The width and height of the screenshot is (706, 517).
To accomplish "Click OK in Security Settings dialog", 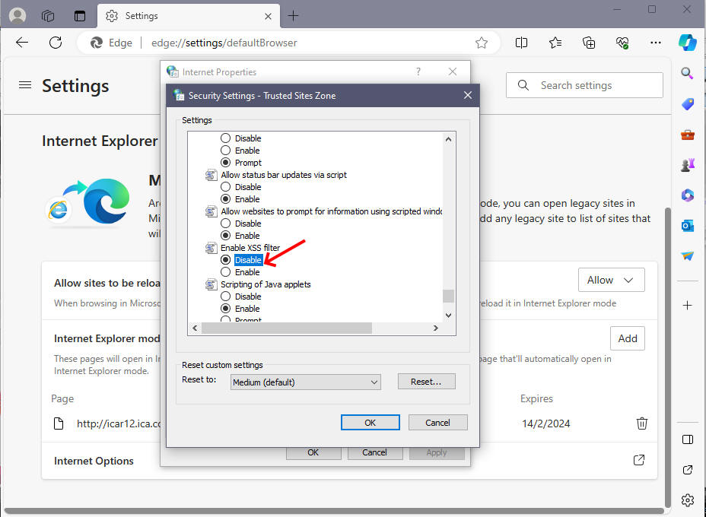I will [x=370, y=423].
